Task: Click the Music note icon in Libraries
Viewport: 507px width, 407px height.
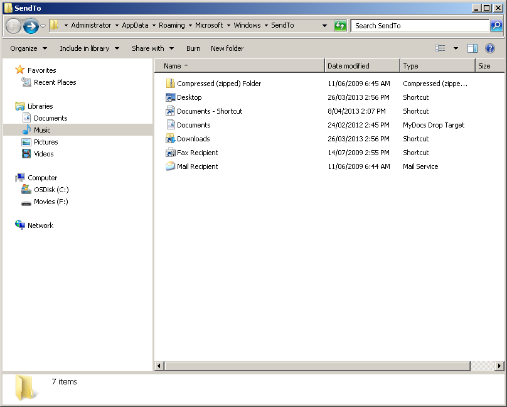Action: (x=26, y=130)
